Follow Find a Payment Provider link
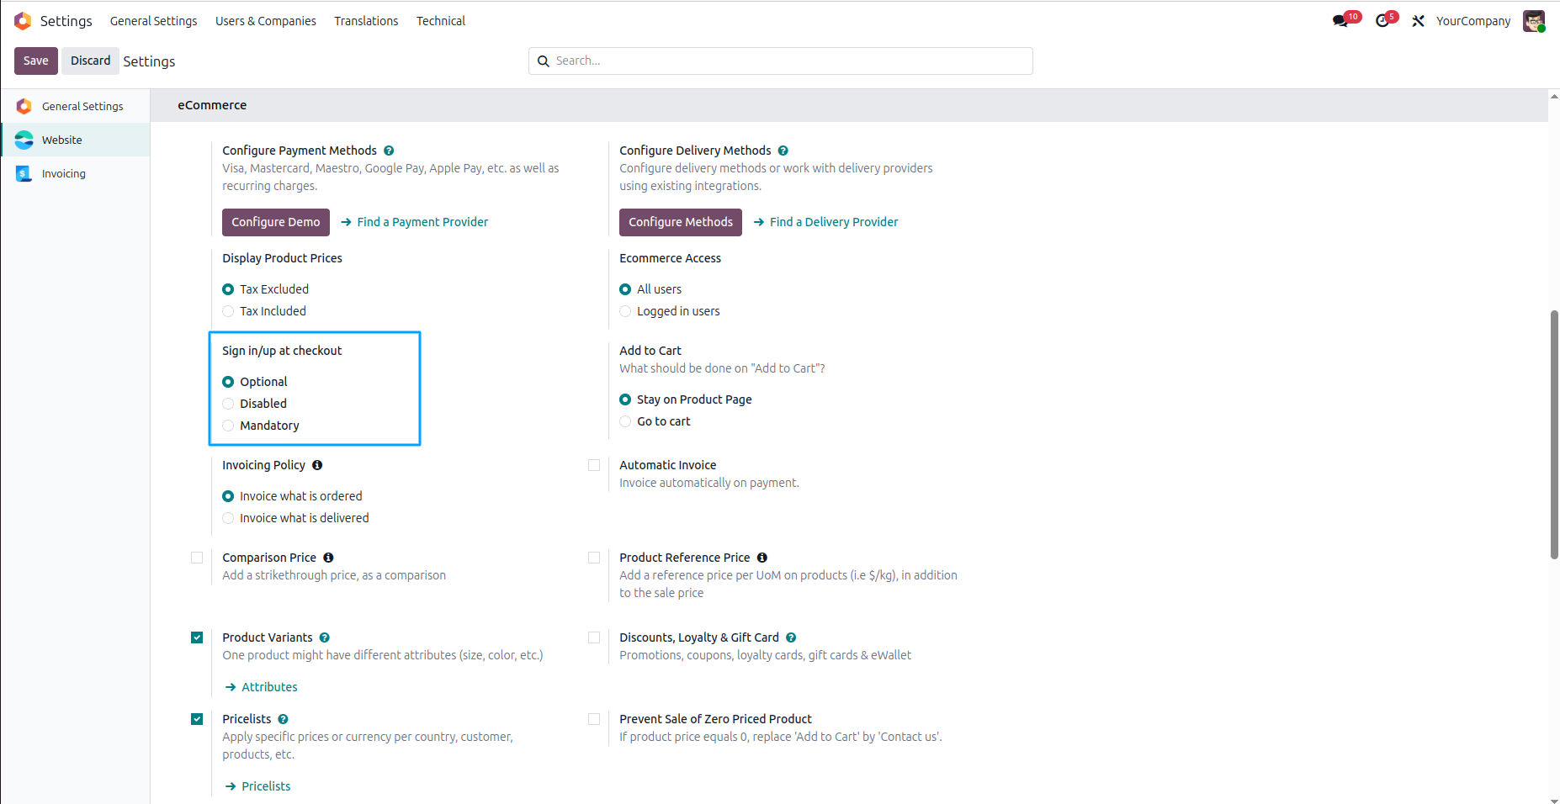 point(415,222)
